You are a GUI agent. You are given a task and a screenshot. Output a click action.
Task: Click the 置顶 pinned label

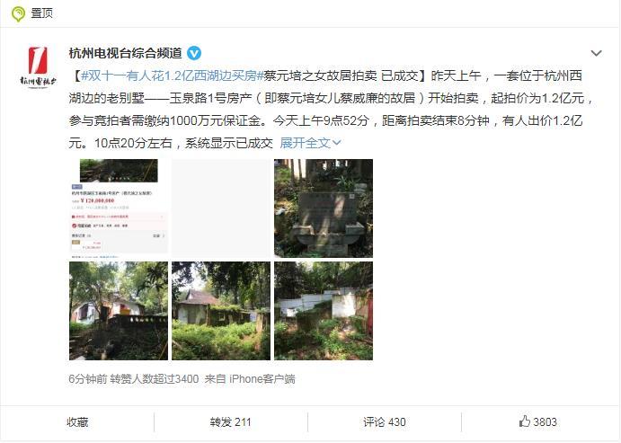point(41,13)
